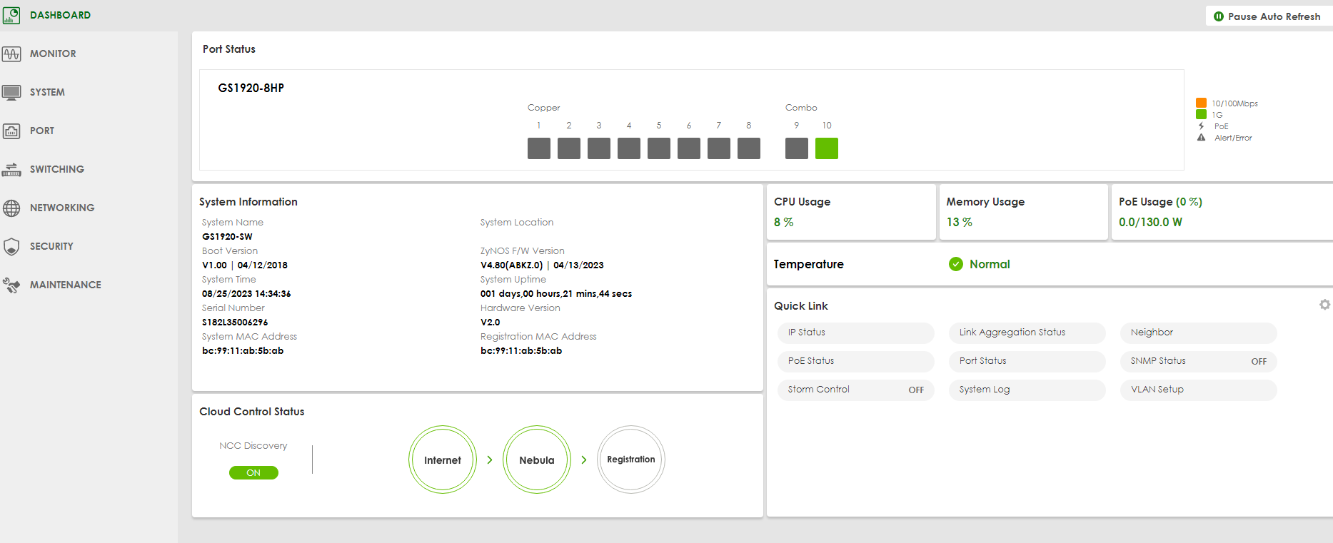Open the IP Status quick link
Viewport: 1333px width, 543px height.
pos(855,333)
